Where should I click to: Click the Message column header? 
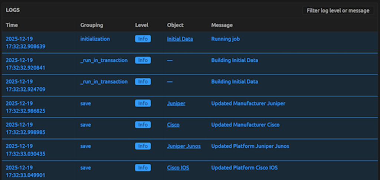click(222, 25)
